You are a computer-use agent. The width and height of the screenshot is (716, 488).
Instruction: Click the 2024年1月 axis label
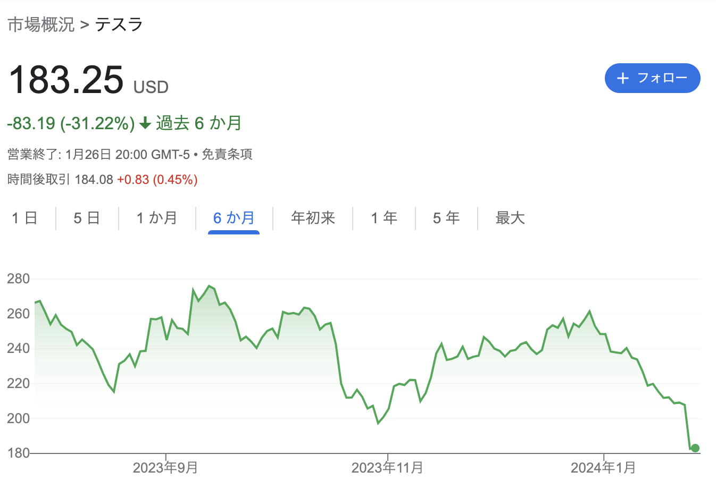tap(603, 468)
